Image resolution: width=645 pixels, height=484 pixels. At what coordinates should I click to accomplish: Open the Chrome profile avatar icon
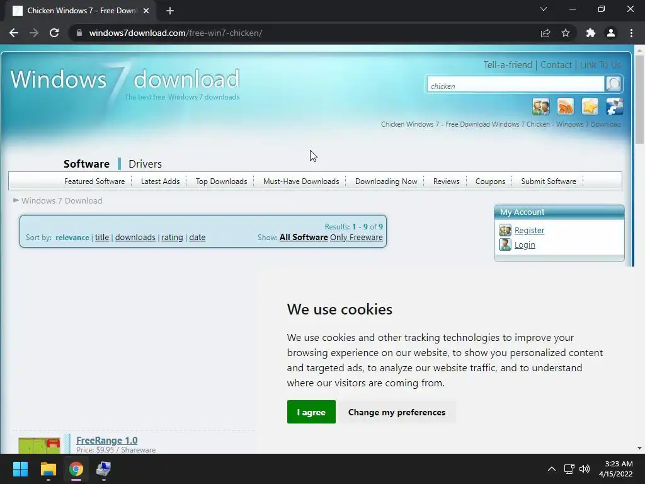point(611,33)
